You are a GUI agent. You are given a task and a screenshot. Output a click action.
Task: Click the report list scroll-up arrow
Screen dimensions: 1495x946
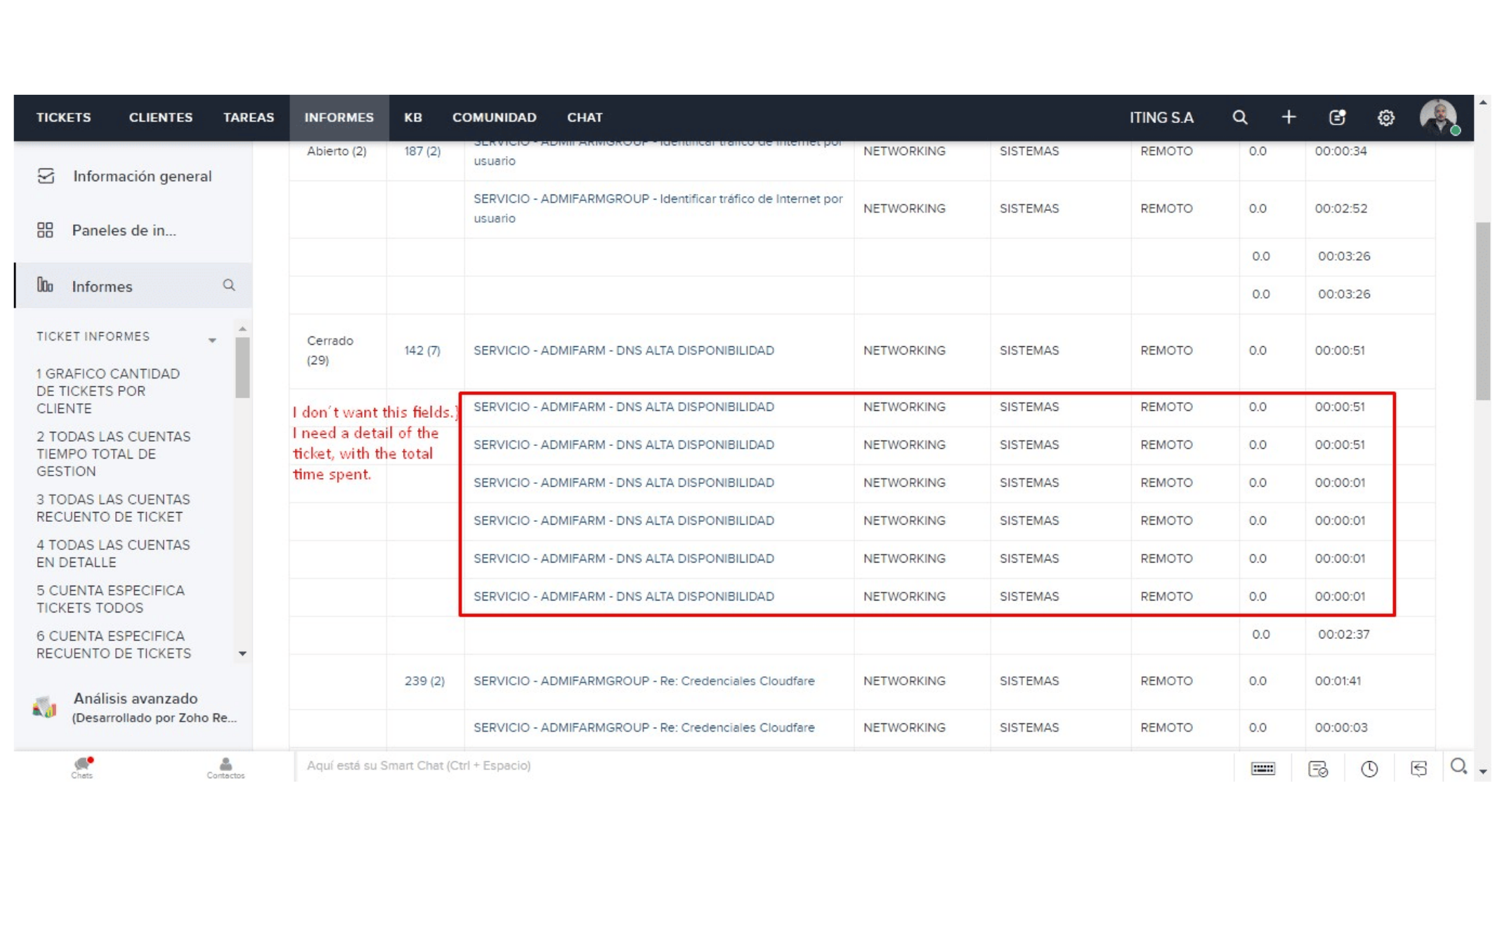[x=242, y=329]
